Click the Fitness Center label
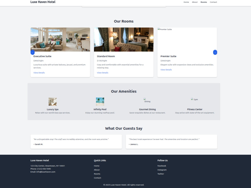251x188 pixels. coord(195,109)
